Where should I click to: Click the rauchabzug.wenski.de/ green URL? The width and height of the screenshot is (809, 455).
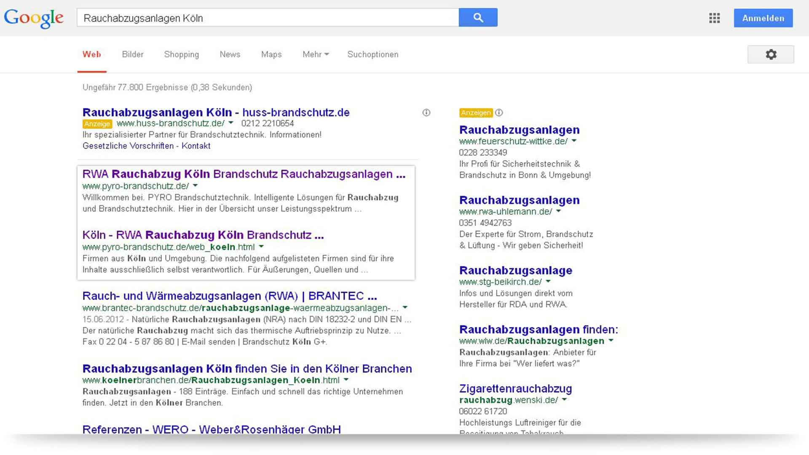coord(509,400)
